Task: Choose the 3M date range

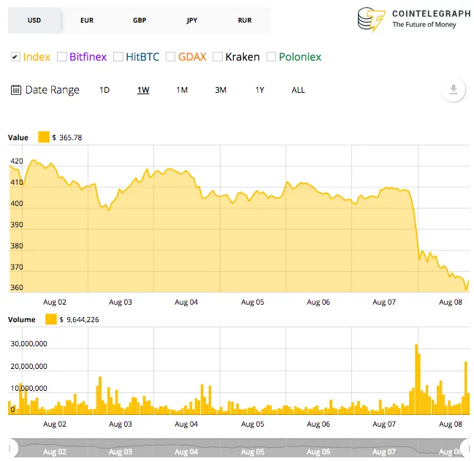Action: 221,90
